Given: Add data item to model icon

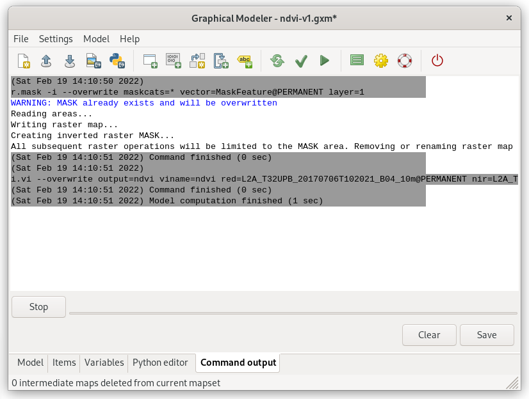Looking at the screenshot, I should 174,61.
